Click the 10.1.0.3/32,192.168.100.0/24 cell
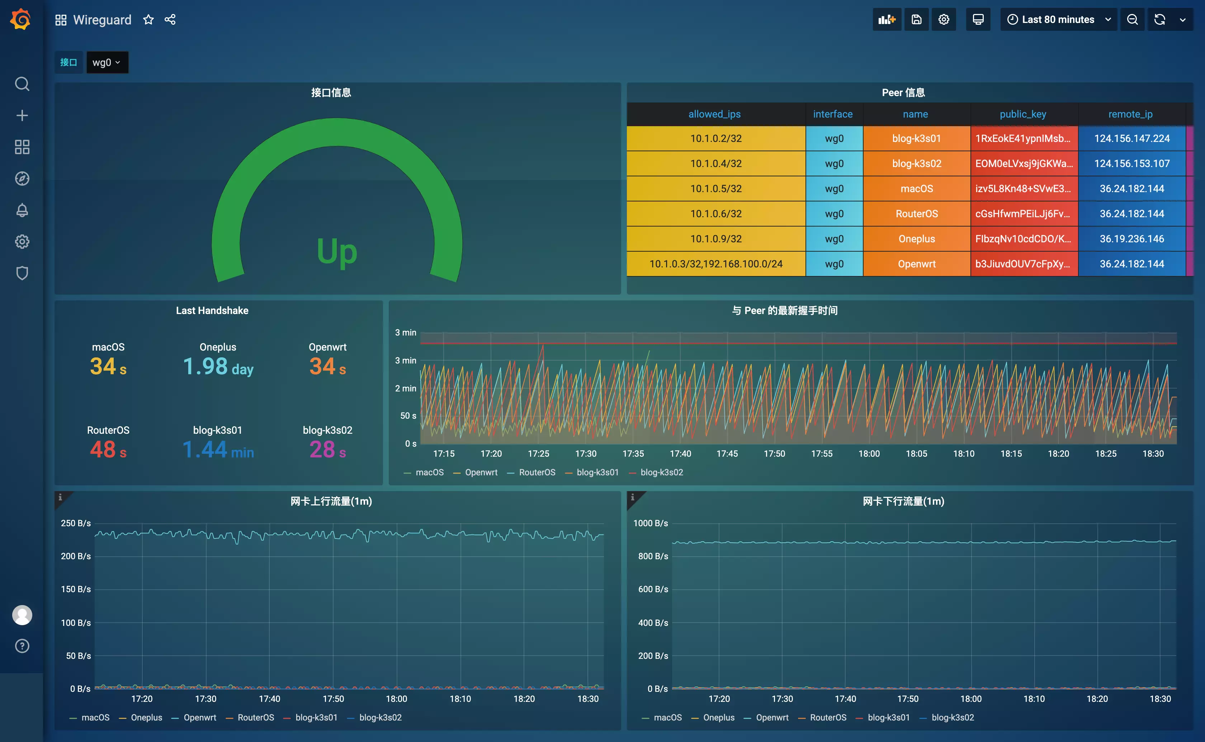Screen dimensions: 1205x742 [x=716, y=263]
